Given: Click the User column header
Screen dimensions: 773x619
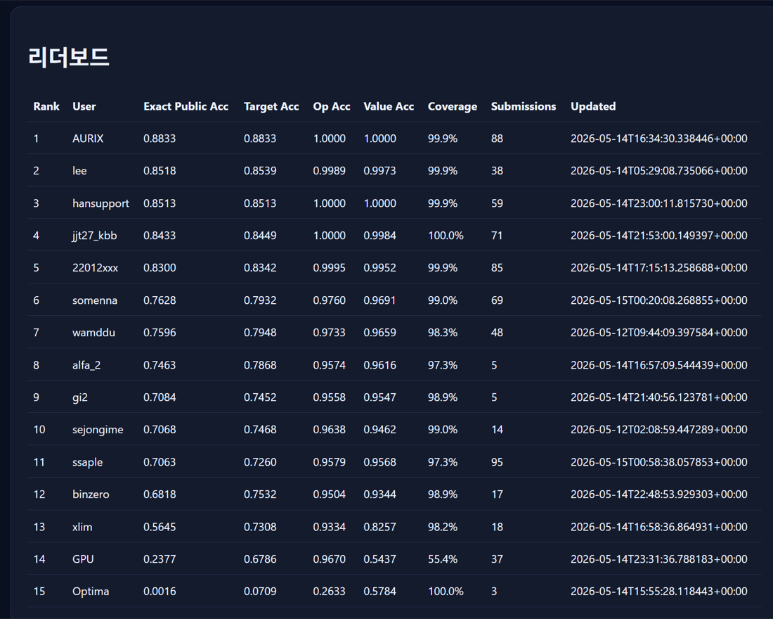Looking at the screenshot, I should [x=84, y=107].
